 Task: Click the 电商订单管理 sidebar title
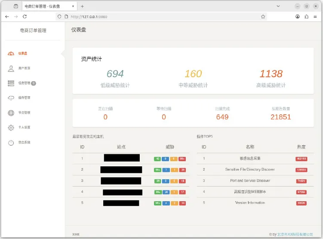33,31
